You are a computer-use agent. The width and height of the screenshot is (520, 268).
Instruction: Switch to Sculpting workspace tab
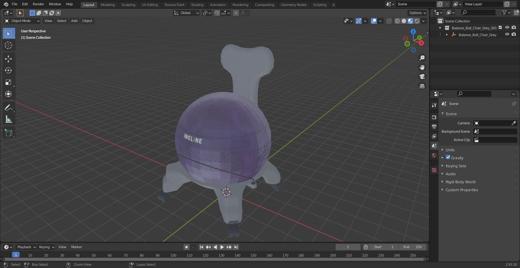pyautogui.click(x=128, y=5)
